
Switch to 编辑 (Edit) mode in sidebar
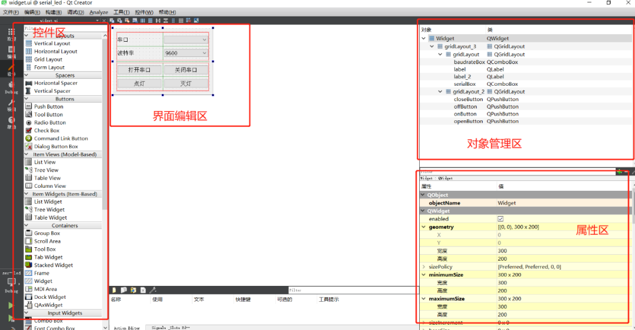click(11, 52)
